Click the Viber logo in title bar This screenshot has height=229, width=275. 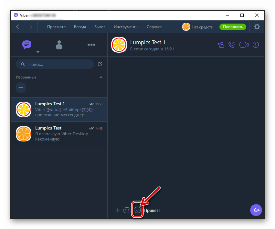[16, 15]
